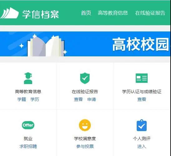This screenshot has width=171, height=156.
Task: Select 查看 under 学历认证与成绩验证
Action: tap(142, 99)
